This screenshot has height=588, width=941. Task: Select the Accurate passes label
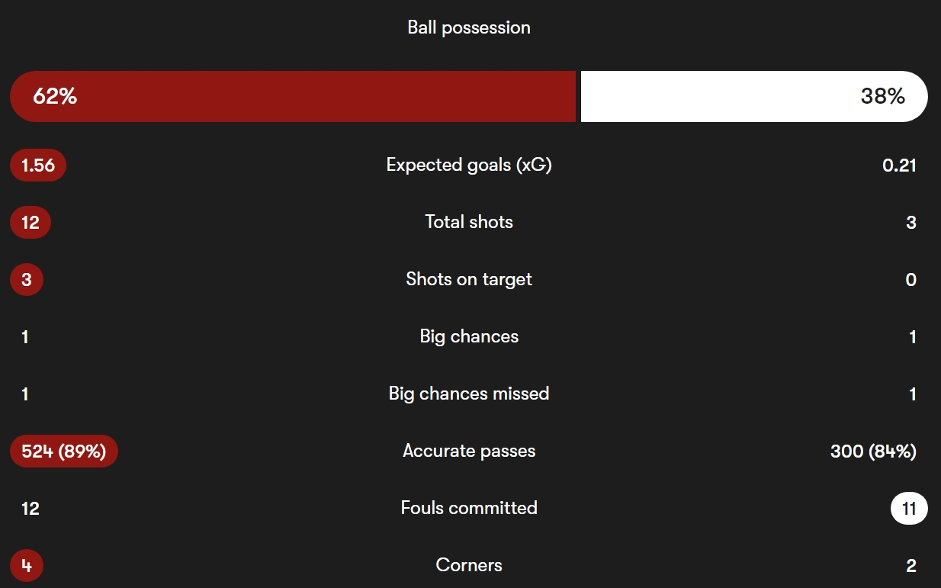[x=469, y=451]
